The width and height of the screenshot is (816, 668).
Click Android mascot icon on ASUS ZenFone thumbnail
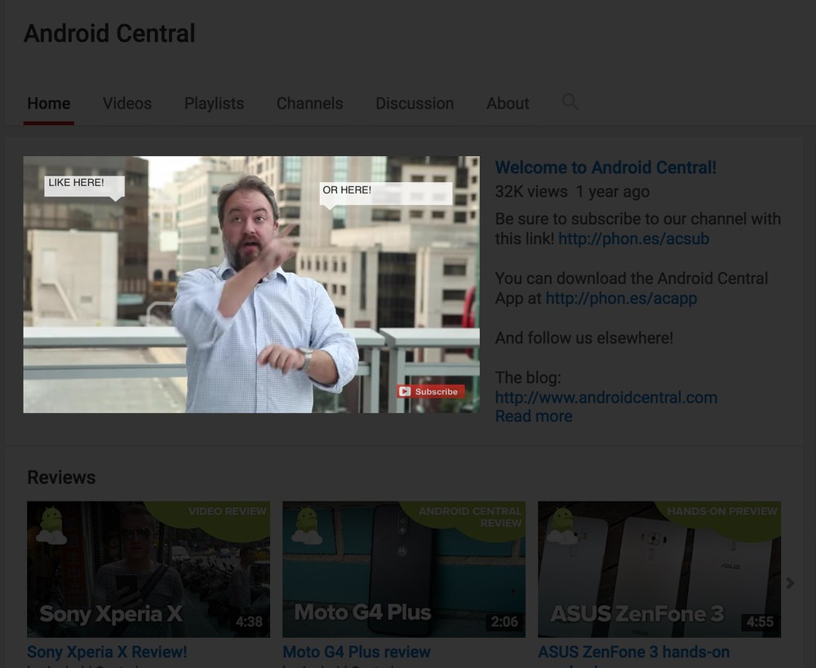point(562,525)
